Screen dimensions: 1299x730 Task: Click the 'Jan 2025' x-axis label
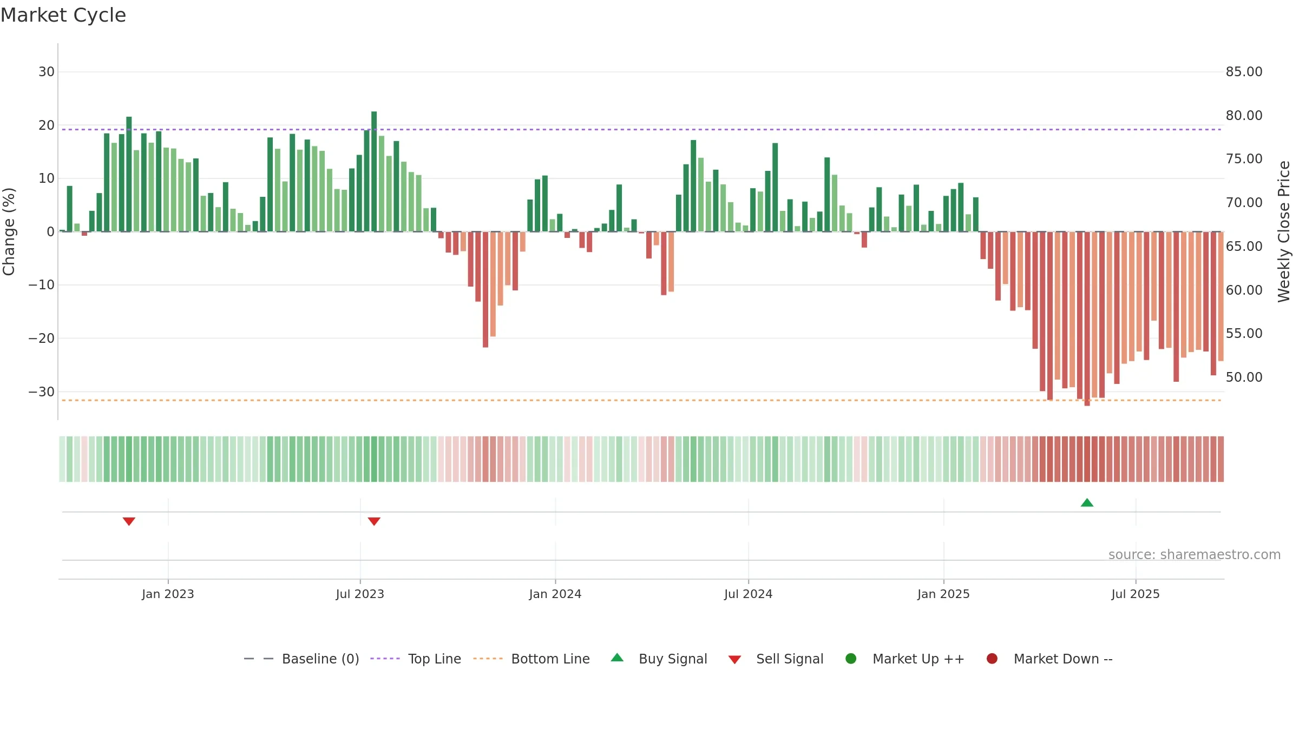click(943, 594)
